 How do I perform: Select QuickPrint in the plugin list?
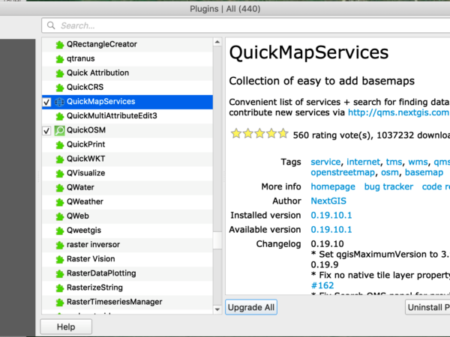pyautogui.click(x=127, y=145)
